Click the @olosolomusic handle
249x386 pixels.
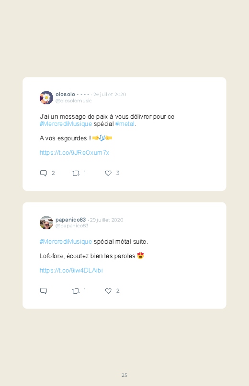(74, 100)
